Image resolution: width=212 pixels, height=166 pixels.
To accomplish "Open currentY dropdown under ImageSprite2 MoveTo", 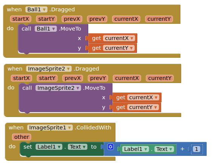I will coord(143,107).
